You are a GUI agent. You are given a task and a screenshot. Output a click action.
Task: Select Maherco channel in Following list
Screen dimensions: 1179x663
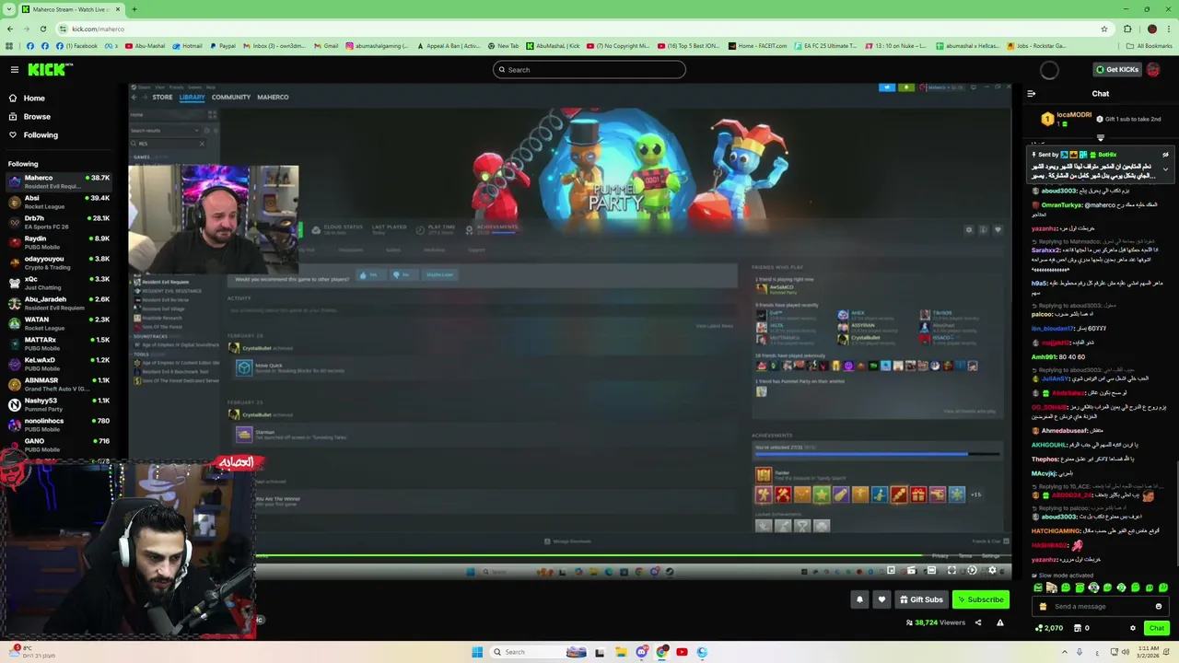59,181
